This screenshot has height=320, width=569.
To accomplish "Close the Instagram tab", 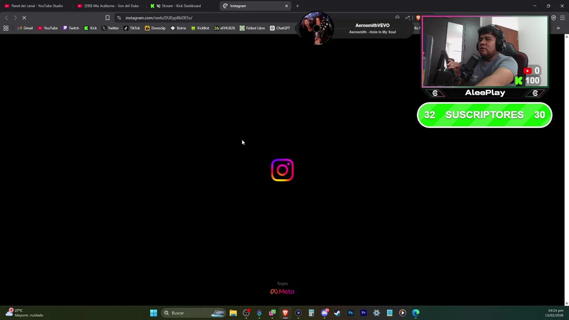I will pos(286,6).
